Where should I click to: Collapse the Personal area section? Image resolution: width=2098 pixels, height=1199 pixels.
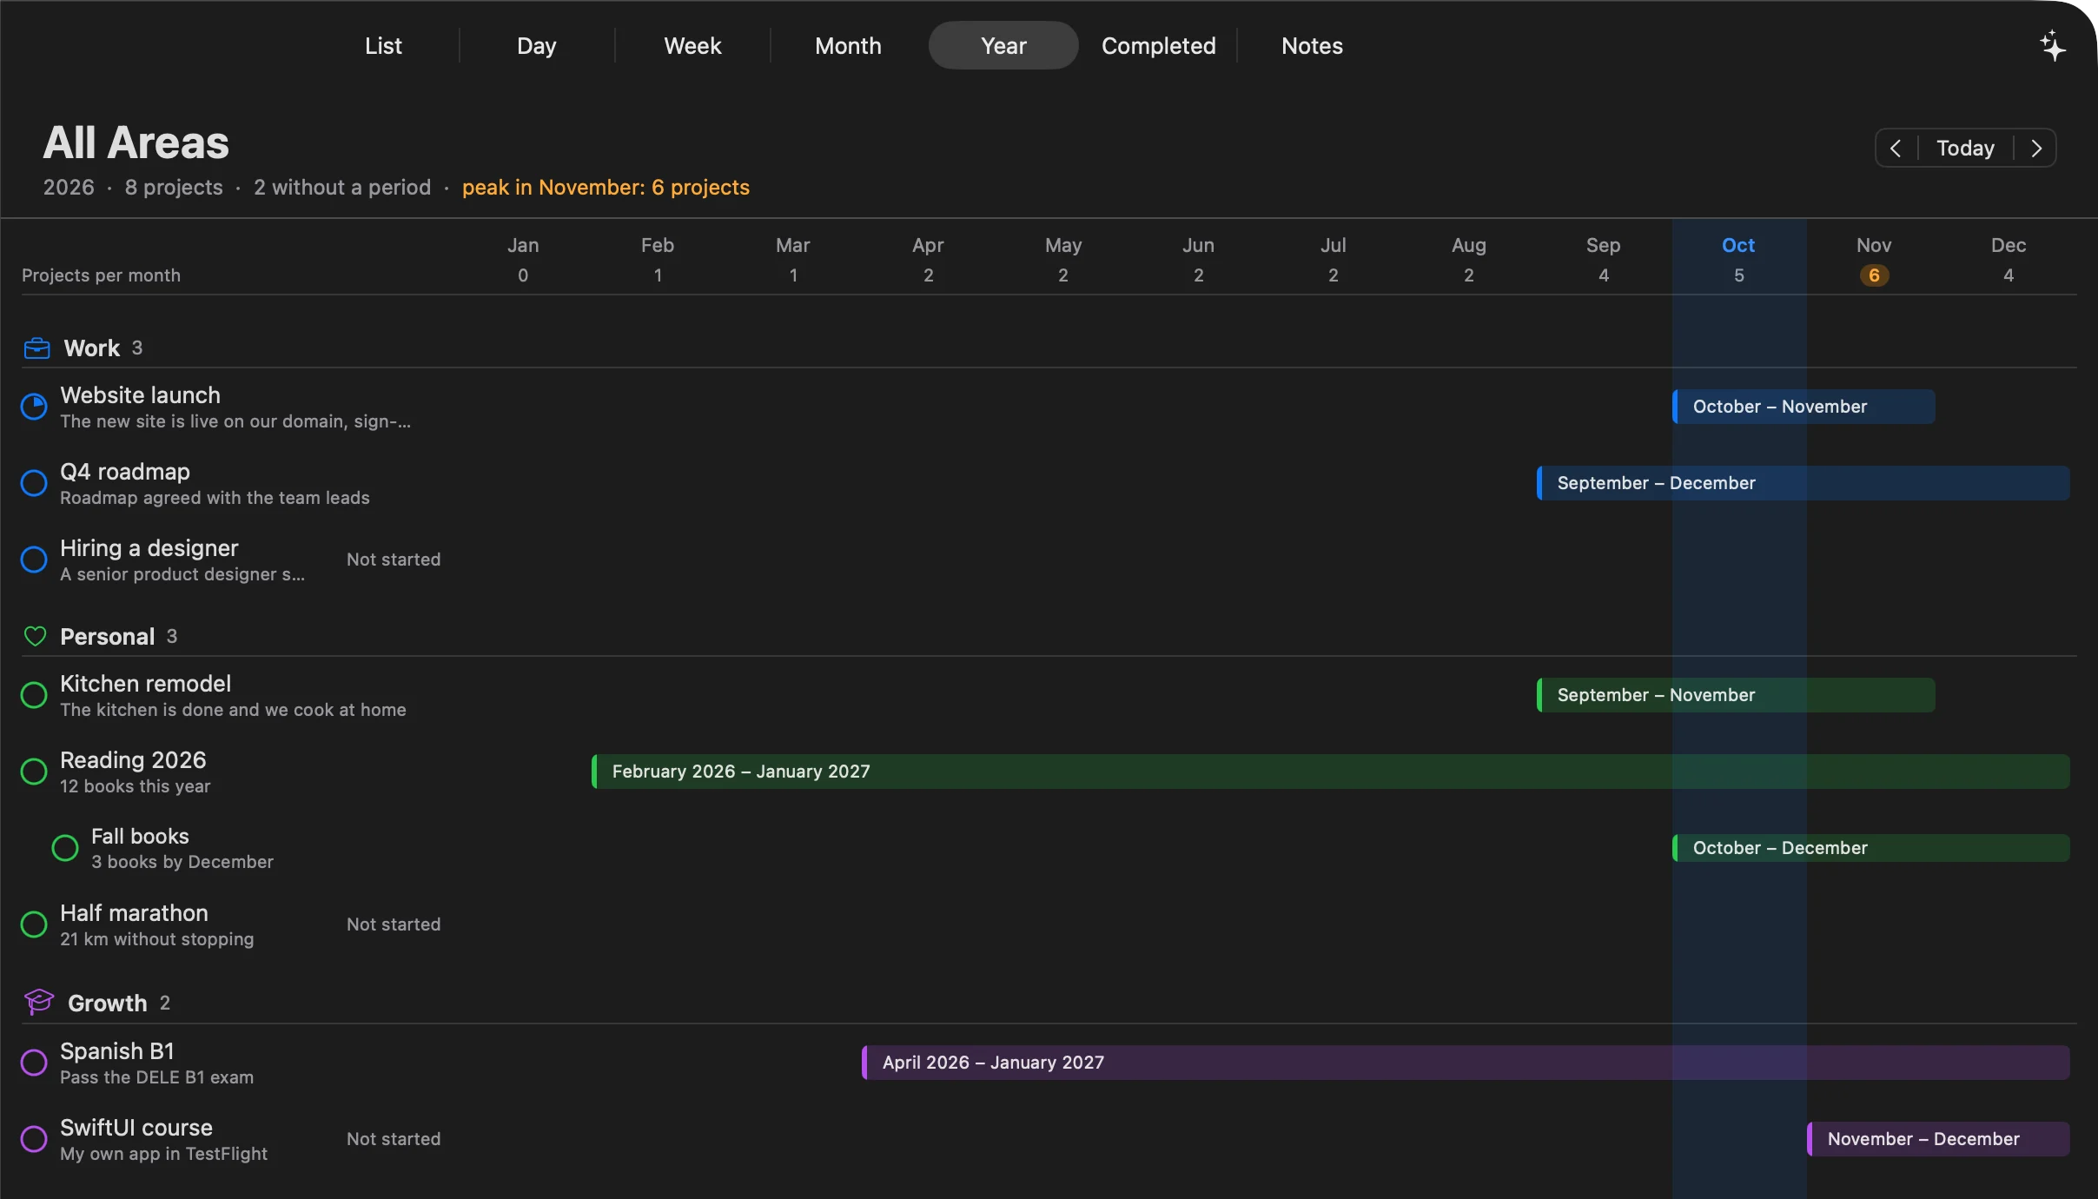[x=107, y=637]
